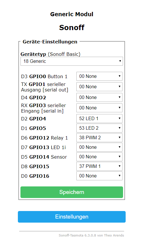Open the GPIO14 Sensor dropdown
The width and height of the screenshot is (151, 242).
(x=99, y=157)
